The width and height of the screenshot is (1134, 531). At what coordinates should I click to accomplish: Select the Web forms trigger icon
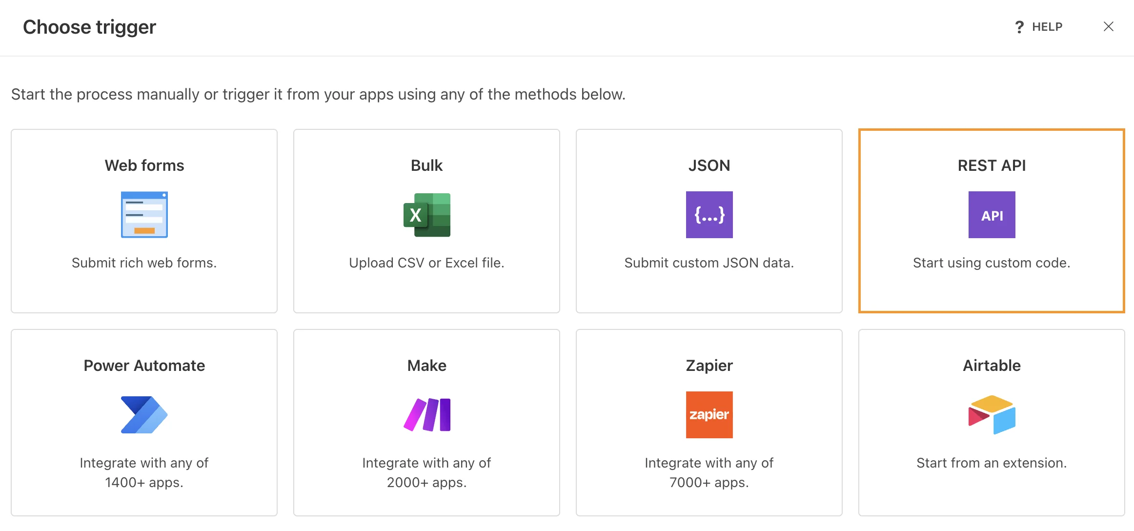coord(143,215)
